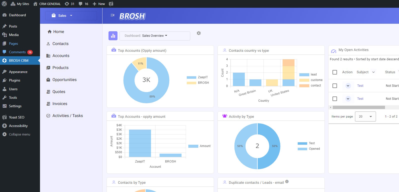Click the Media library icon

(x=4, y=35)
